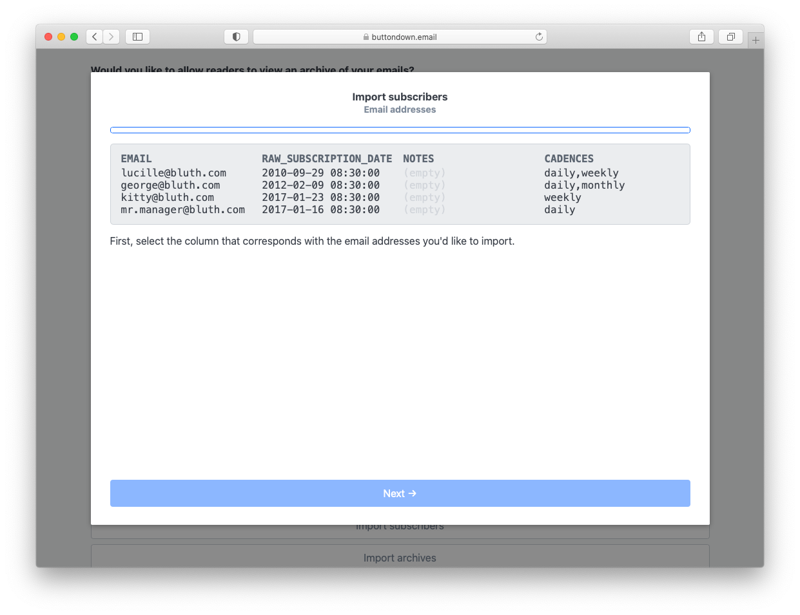
Task: Reload the buttondown.email page
Action: [539, 37]
